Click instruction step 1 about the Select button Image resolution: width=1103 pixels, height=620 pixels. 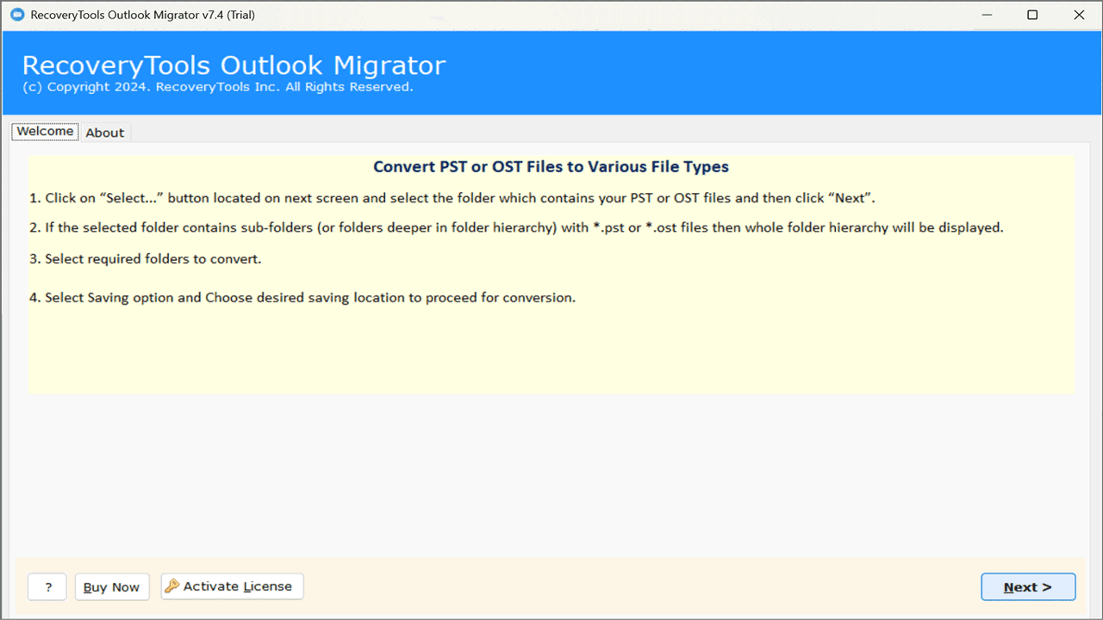point(452,198)
